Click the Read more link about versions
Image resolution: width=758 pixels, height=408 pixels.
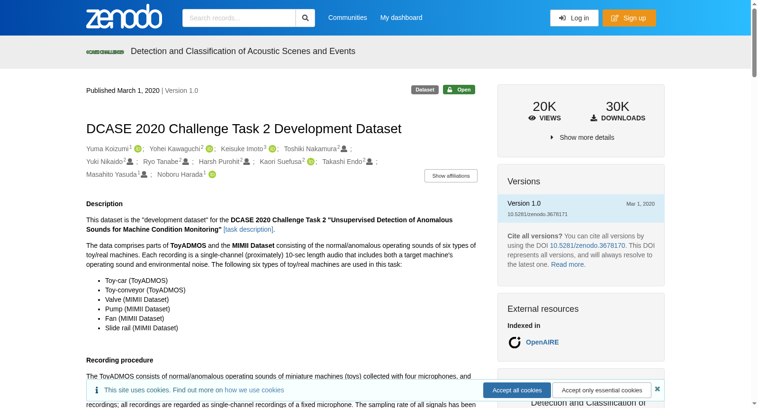click(568, 264)
